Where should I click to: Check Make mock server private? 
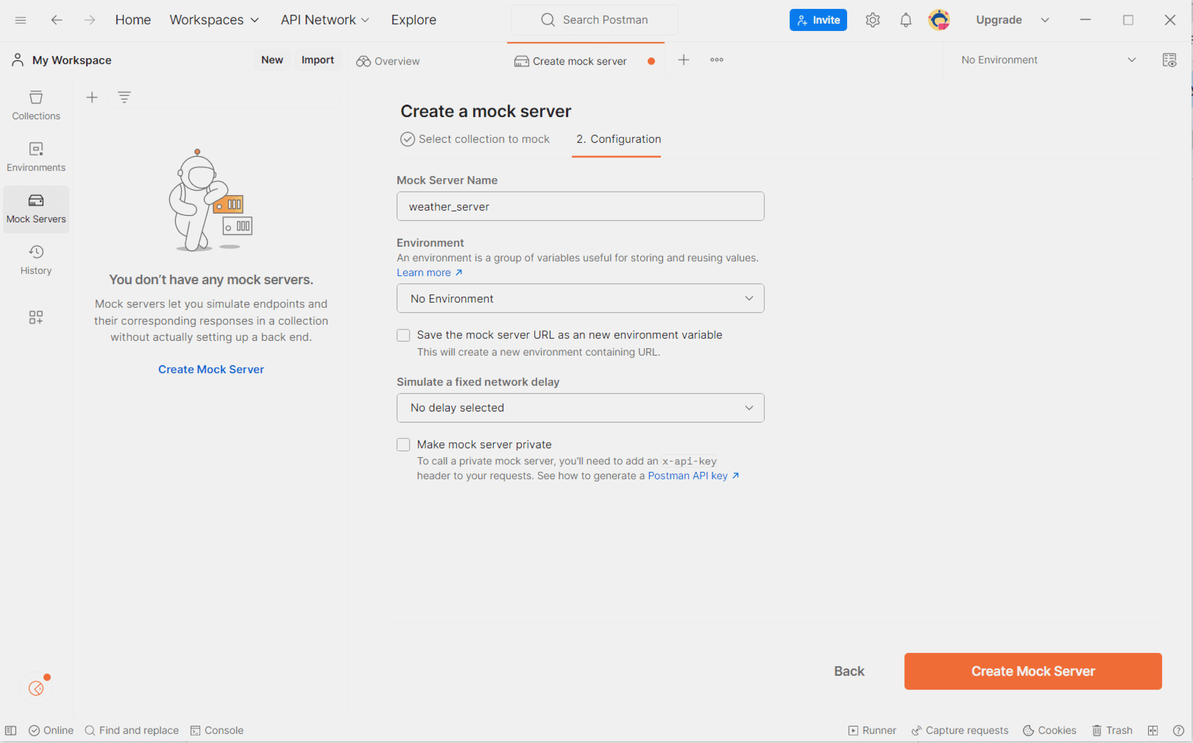403,445
